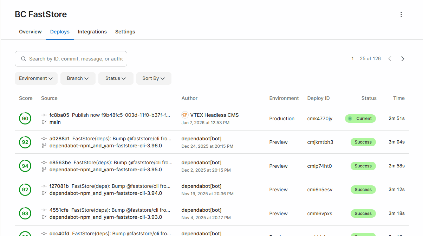423x236 pixels.
Task: Click Success badge for cmhl6vpxs
Action: pos(363,213)
